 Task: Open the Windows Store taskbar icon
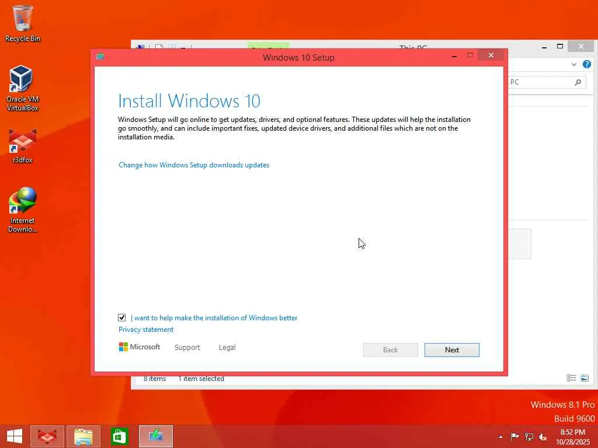pyautogui.click(x=119, y=436)
